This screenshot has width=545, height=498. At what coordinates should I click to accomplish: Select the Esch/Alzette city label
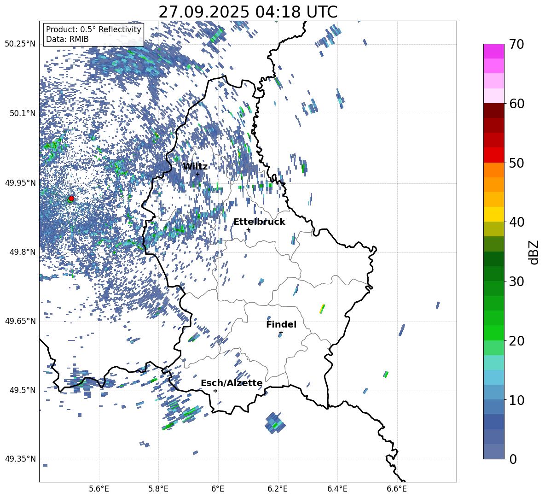232,383
